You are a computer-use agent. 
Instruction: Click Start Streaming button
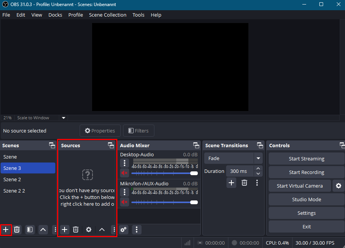point(306,159)
